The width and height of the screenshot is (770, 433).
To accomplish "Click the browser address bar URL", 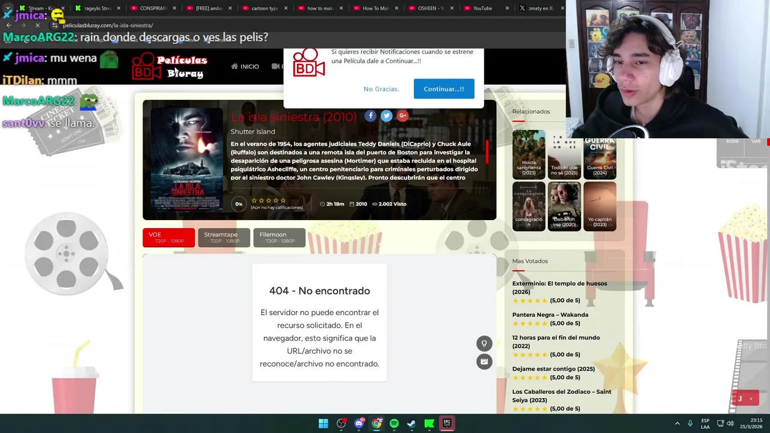I will [108, 25].
